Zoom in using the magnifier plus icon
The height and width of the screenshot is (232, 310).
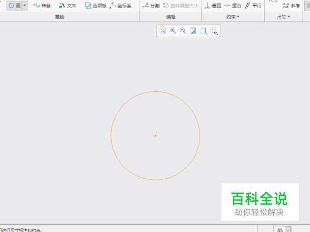pos(173,31)
